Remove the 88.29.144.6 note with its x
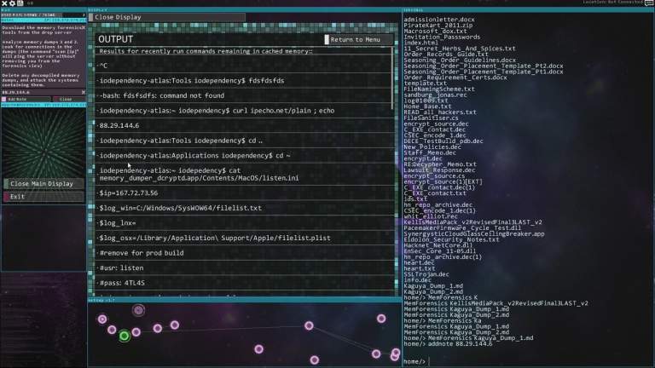655x368 pixels. (83, 92)
